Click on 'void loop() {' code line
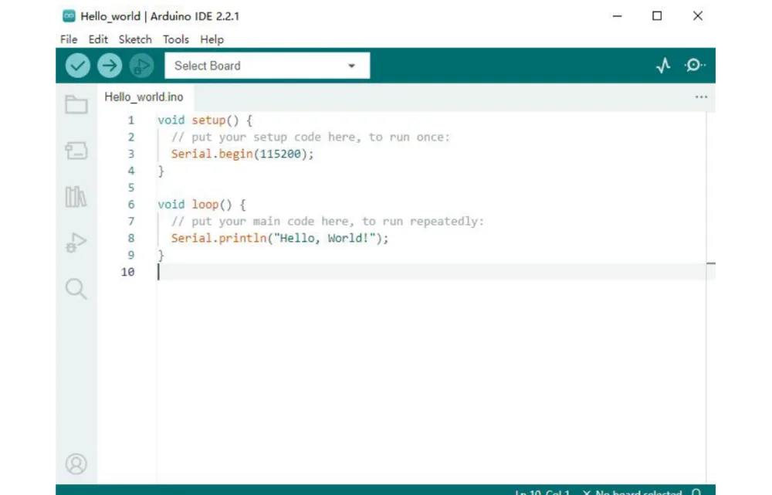772x495 pixels. point(201,205)
